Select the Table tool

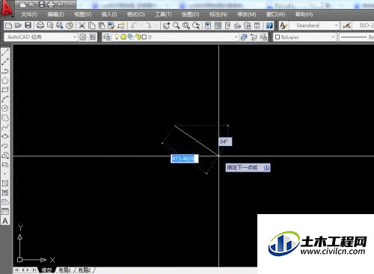click(5, 212)
